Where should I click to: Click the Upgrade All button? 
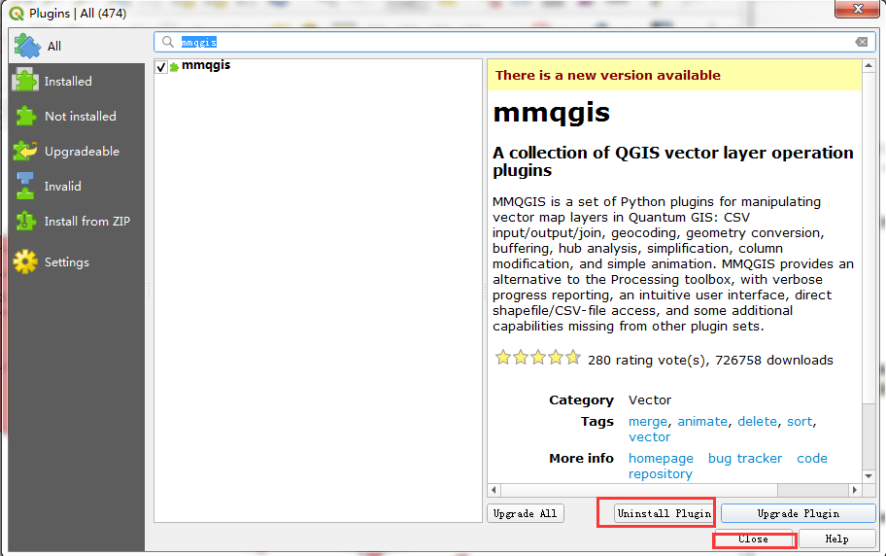tap(525, 513)
